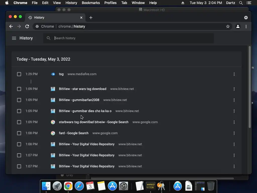Bookmark this page with the star icon
Image resolution: width=257 pixels, height=193 pixels.
point(228,26)
